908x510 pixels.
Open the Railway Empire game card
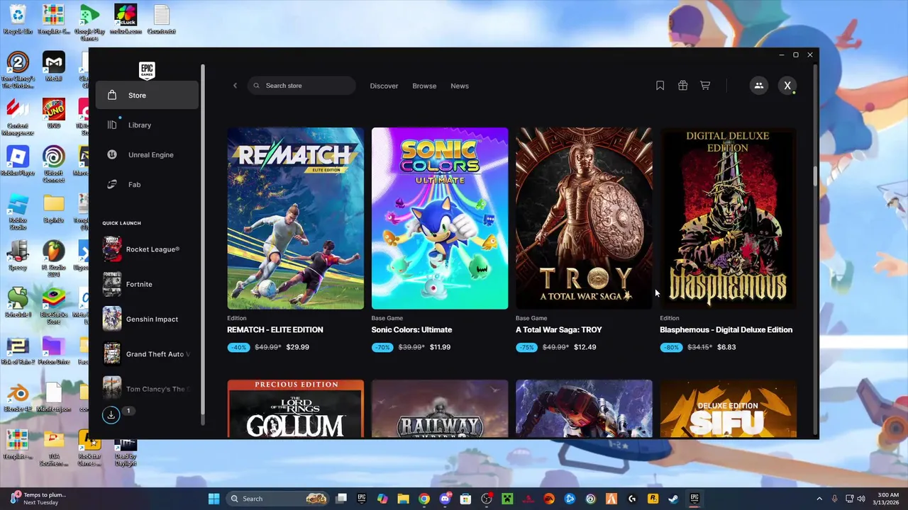tap(440, 409)
